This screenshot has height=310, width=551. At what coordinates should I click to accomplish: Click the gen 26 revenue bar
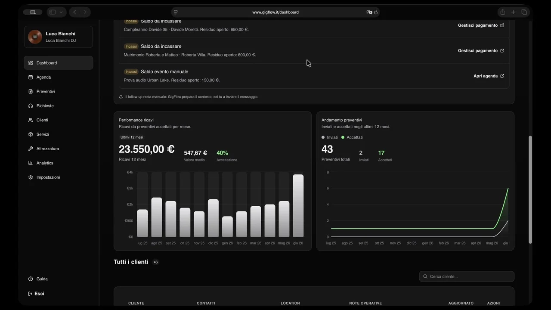tap(227, 226)
